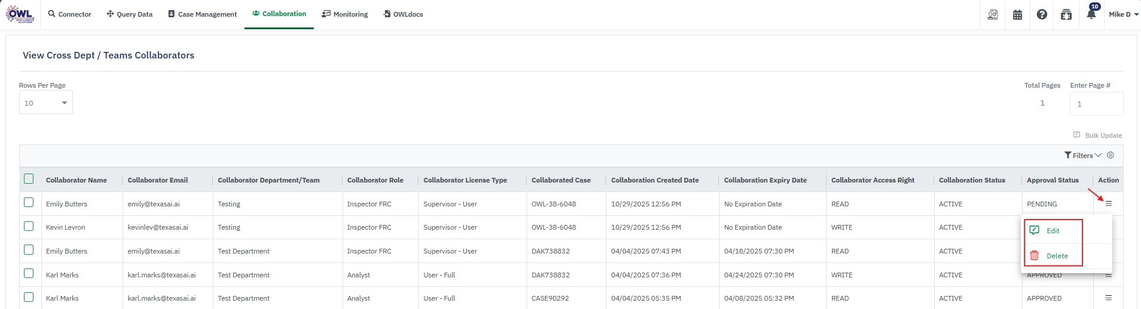The width and height of the screenshot is (1141, 309).
Task: Choose Edit from the action menu
Action: pyautogui.click(x=1053, y=231)
